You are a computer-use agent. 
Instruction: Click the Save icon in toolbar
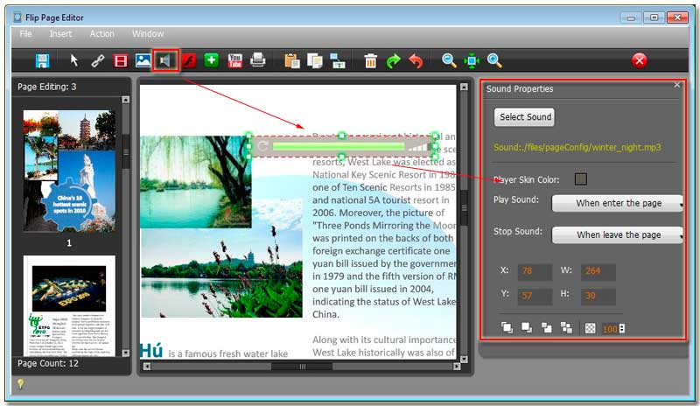click(x=42, y=60)
